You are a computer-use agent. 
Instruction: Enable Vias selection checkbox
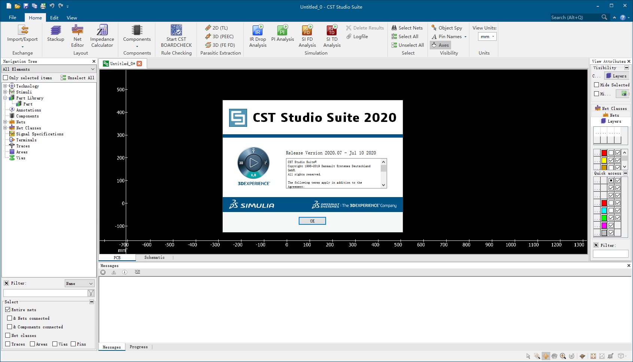coord(55,344)
